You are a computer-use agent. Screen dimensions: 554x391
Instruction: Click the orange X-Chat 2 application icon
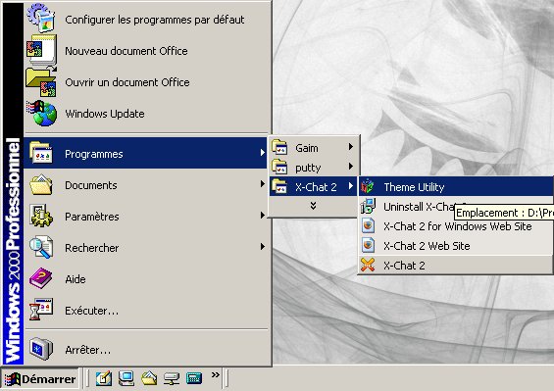(x=368, y=265)
